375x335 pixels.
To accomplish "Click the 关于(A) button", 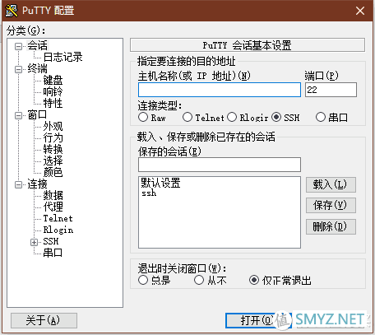I will [x=44, y=320].
